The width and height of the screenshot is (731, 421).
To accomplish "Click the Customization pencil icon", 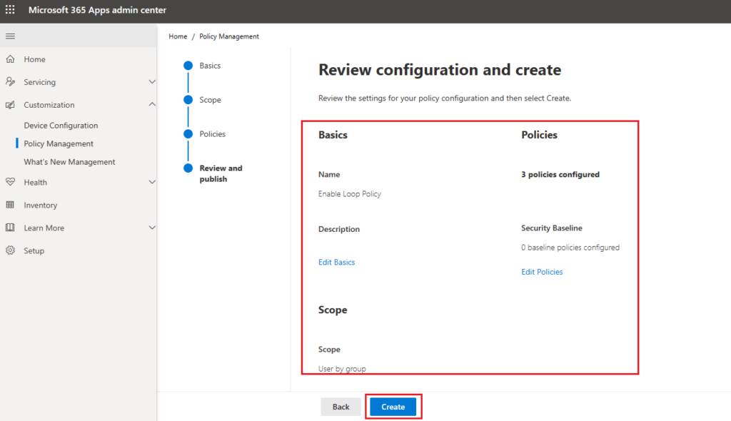I will click(x=10, y=104).
